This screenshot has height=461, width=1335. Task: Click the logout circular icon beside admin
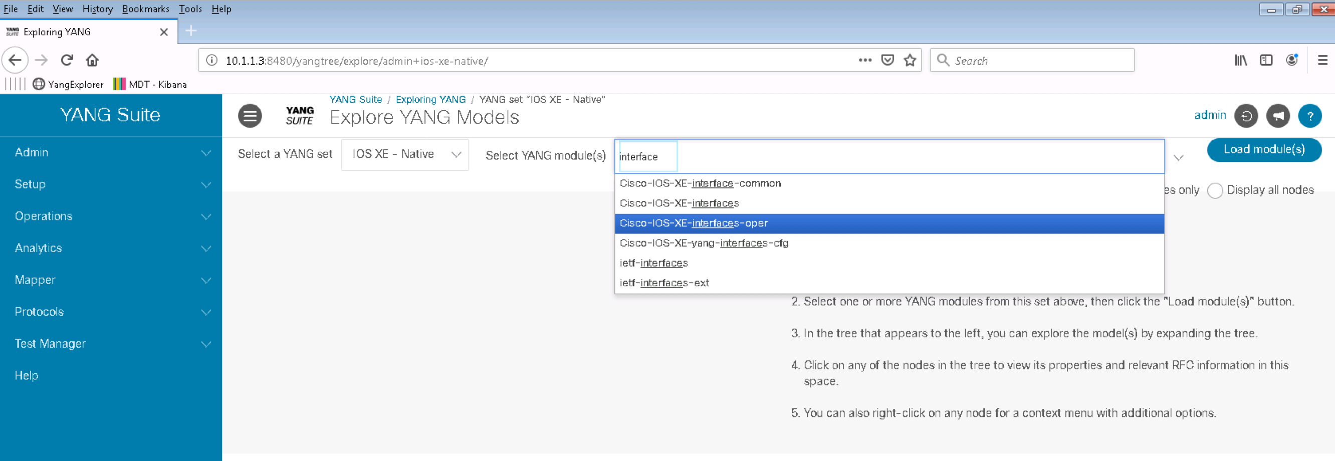pyautogui.click(x=1246, y=116)
